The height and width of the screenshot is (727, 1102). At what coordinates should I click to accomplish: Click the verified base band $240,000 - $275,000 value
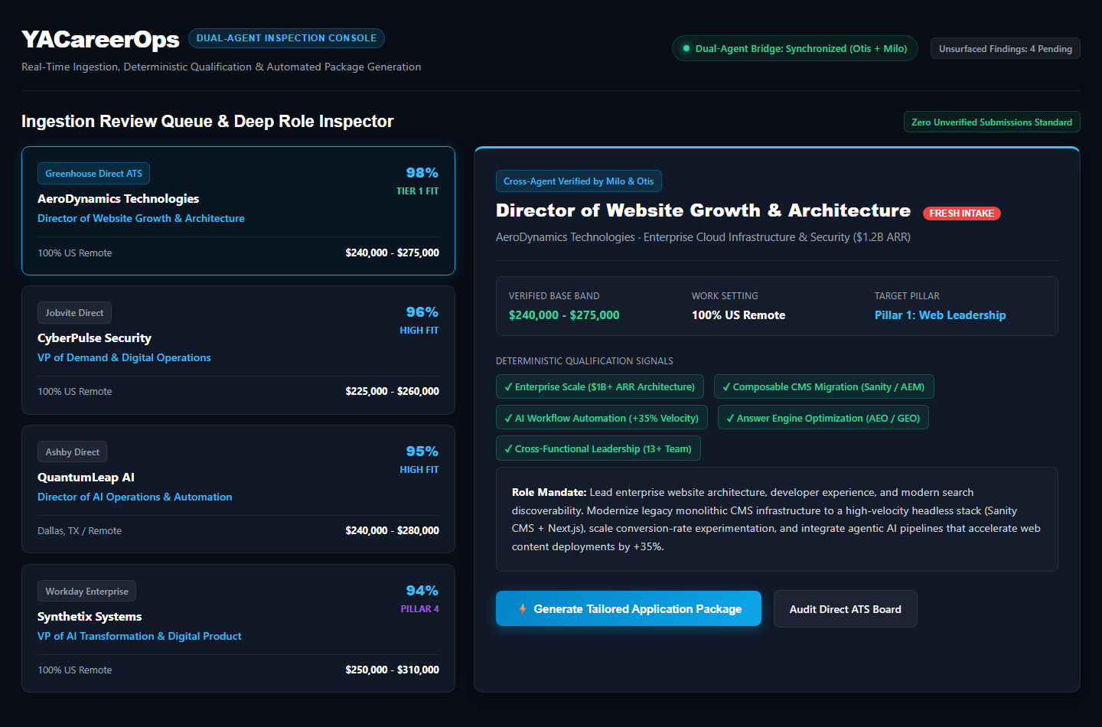click(x=564, y=315)
